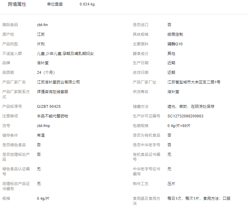Select the 单位重量 label
248x207 pixels.
point(55,4)
